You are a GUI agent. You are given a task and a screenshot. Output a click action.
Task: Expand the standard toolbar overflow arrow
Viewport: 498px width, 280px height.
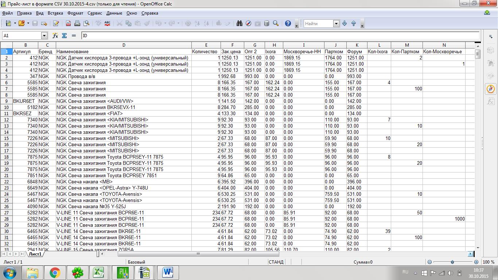click(296, 24)
